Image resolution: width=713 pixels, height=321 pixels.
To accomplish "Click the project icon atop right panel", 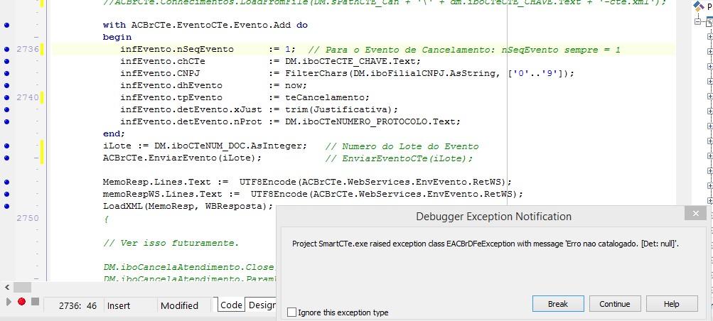I will pos(699,6).
